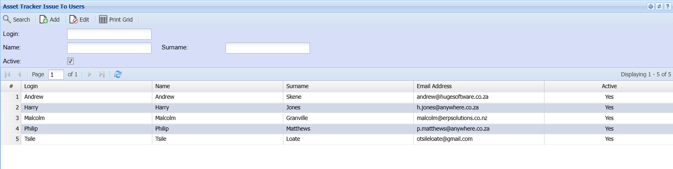Go to the next page
This screenshot has width=673, height=169.
click(x=90, y=74)
